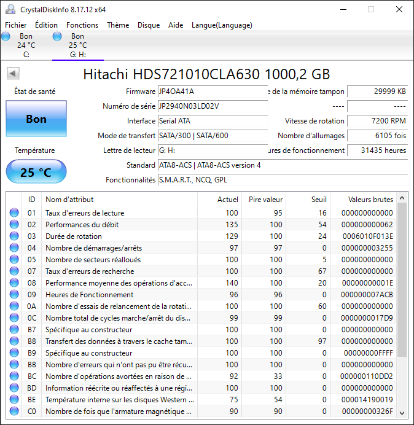Click status orb for attribute BE temperature

(14, 400)
